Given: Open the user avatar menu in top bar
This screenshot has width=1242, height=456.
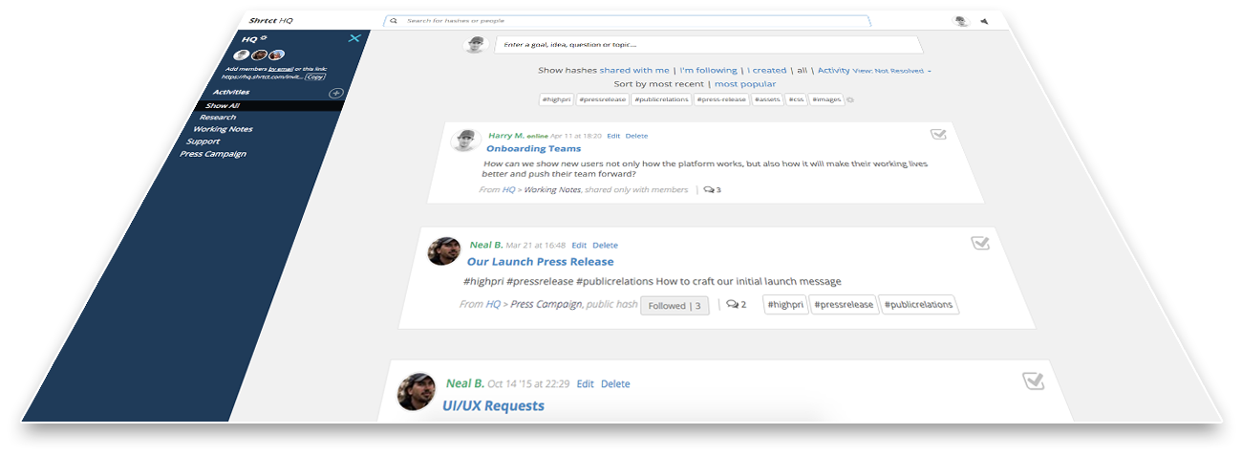Looking at the screenshot, I should pos(961,20).
